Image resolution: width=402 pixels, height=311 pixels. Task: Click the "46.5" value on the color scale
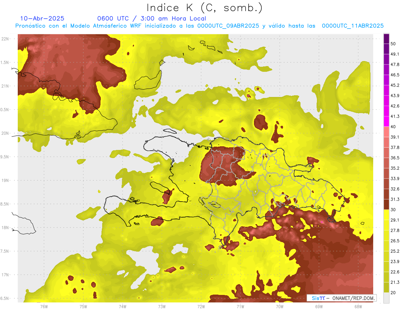click(395, 75)
